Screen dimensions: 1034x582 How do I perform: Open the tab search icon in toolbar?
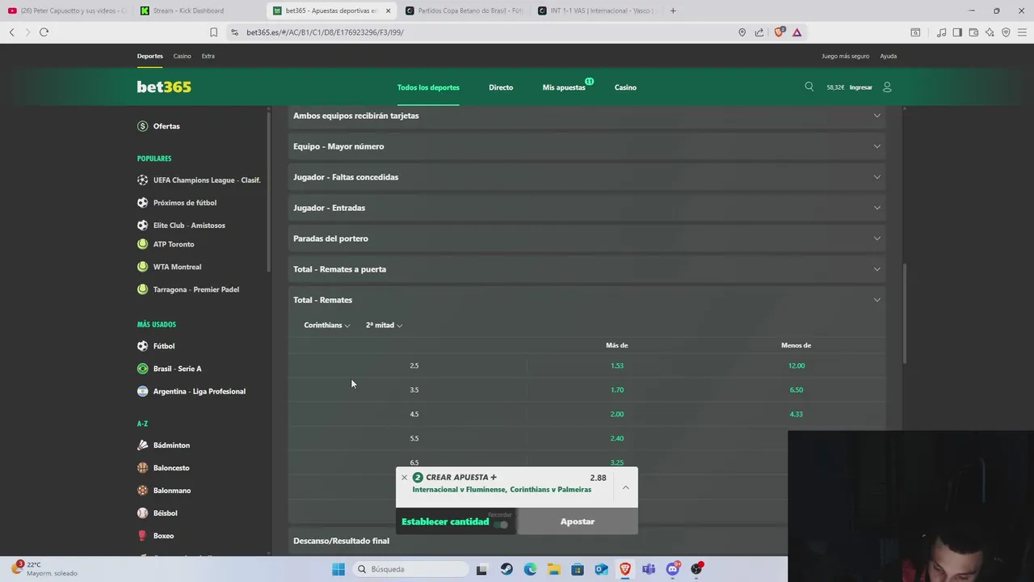pyautogui.click(x=915, y=32)
